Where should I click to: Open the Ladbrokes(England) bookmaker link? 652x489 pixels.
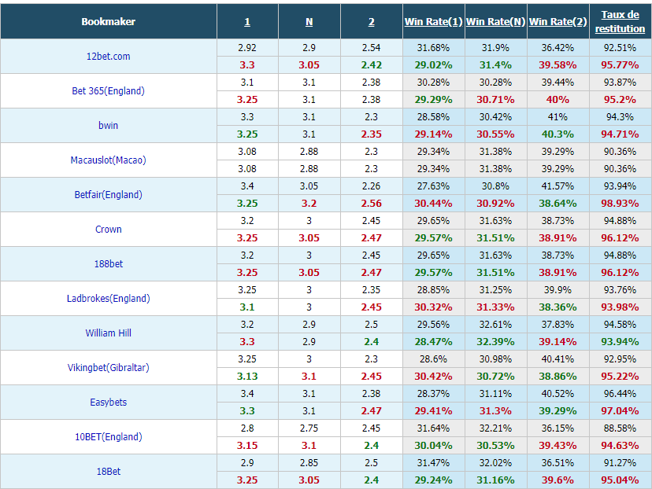click(108, 299)
